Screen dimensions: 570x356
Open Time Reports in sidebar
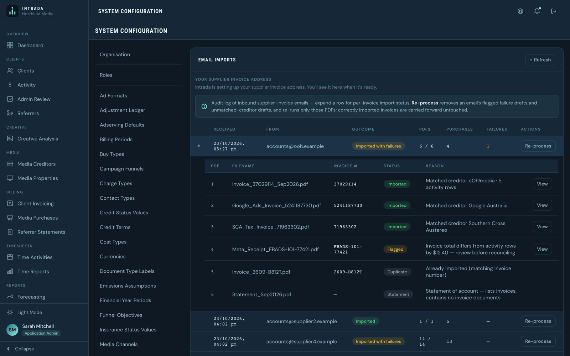tap(44, 271)
